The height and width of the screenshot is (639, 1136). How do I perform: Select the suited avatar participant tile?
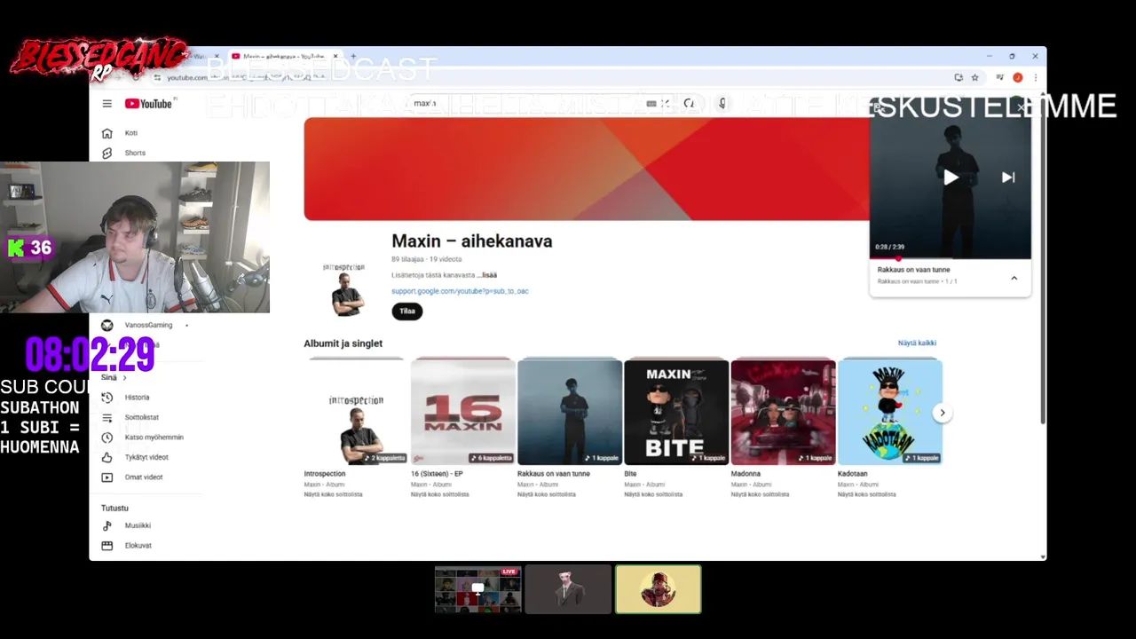(568, 589)
